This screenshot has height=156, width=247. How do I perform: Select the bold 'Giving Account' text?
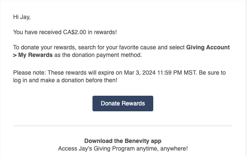[208, 47]
